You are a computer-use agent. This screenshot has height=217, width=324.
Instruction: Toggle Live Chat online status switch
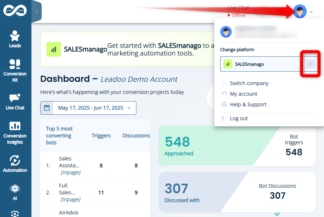[263, 11]
